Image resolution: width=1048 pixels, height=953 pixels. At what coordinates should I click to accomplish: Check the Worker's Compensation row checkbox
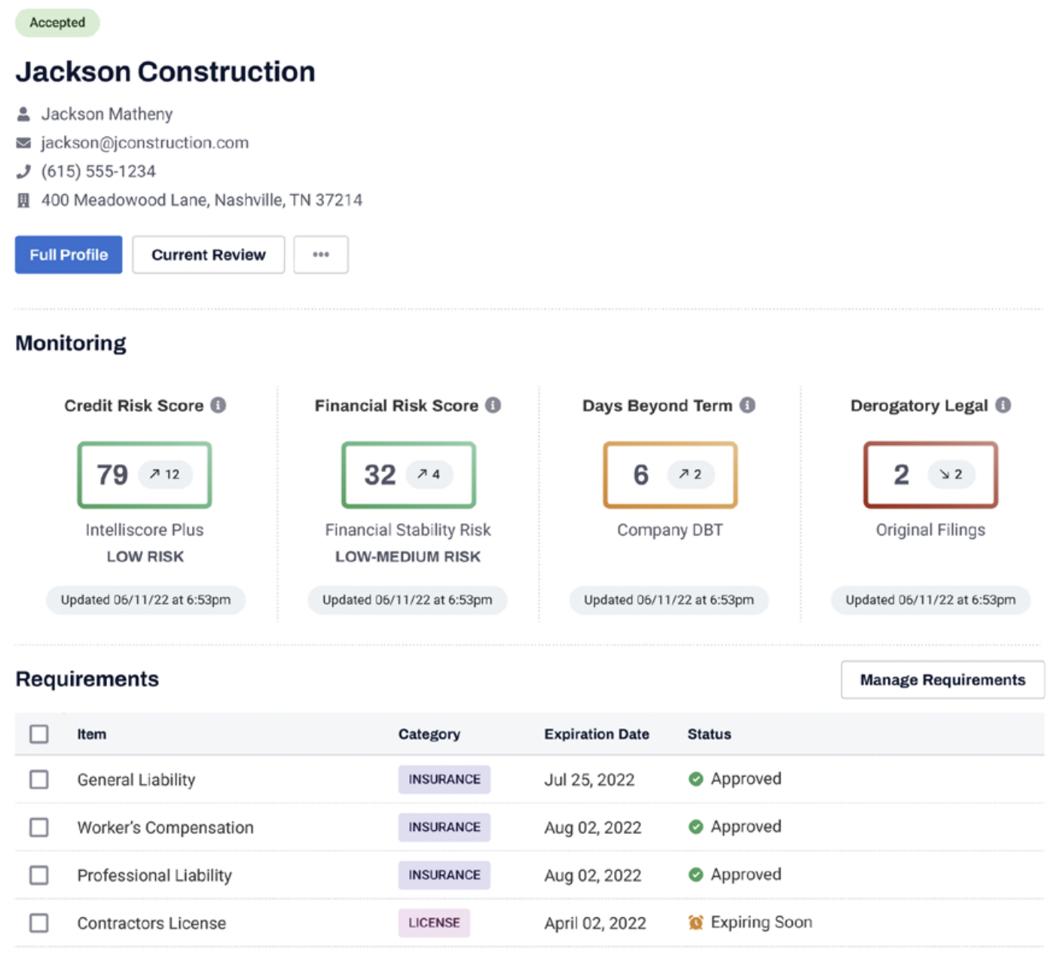coord(38,827)
